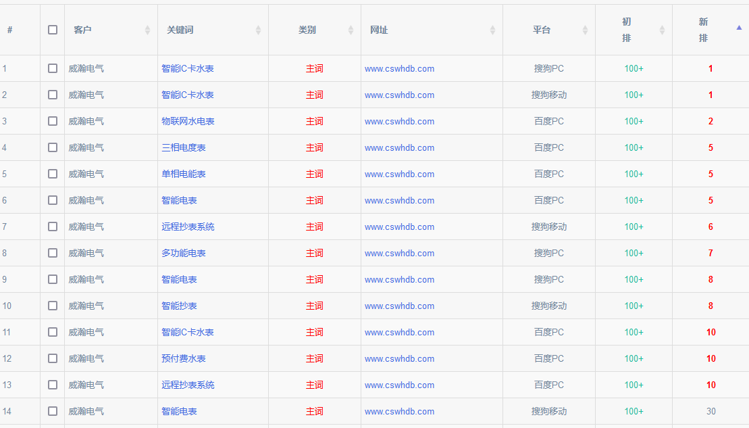
Task: Tick checkbox for row 5 单相电能表
Action: [x=53, y=174]
